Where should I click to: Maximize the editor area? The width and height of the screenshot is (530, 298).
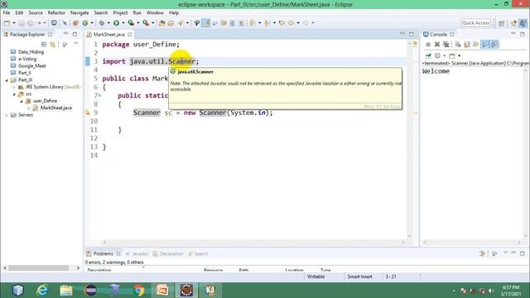click(412, 34)
